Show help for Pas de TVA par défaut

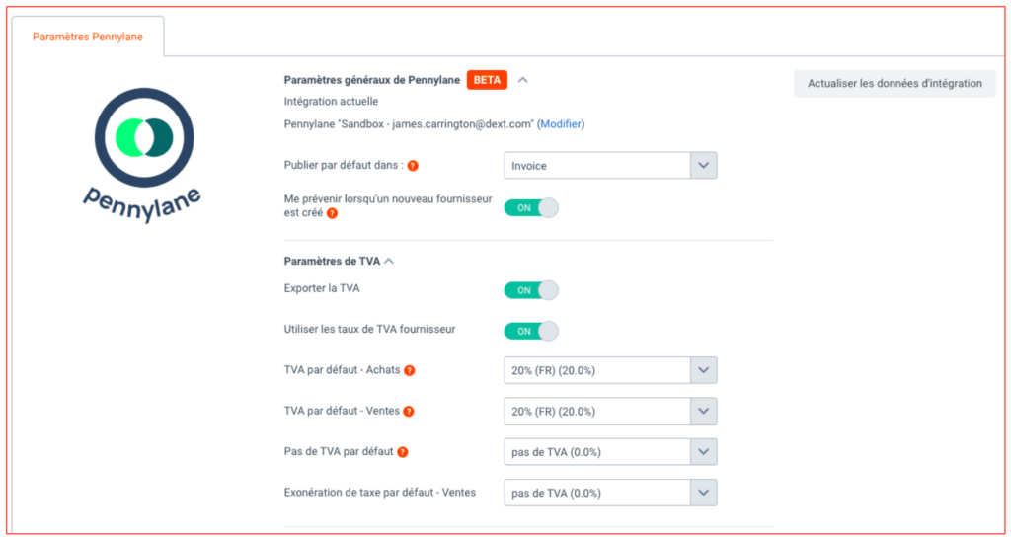tap(403, 452)
